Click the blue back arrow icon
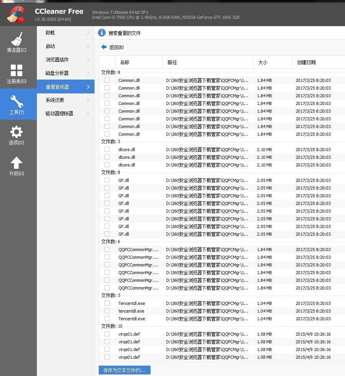 [104, 47]
